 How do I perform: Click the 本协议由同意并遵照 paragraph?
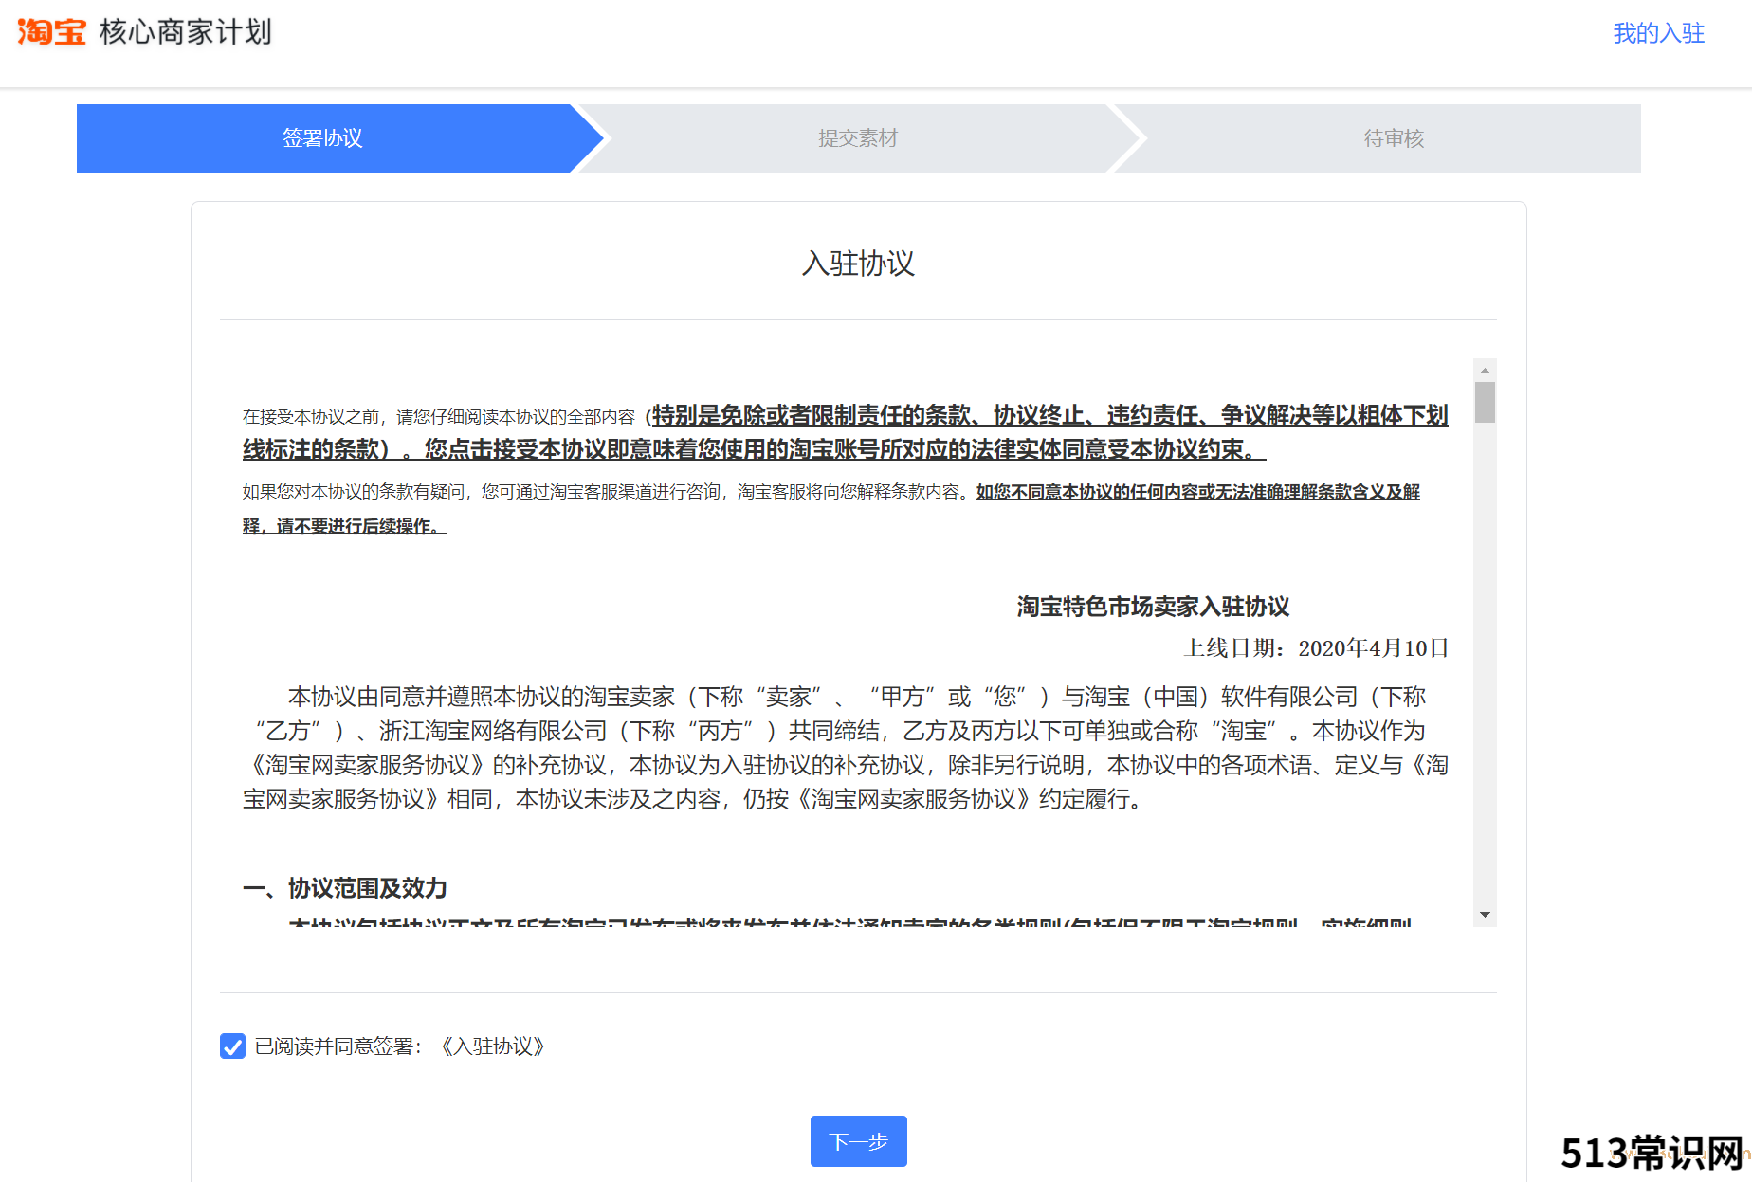pos(846,748)
